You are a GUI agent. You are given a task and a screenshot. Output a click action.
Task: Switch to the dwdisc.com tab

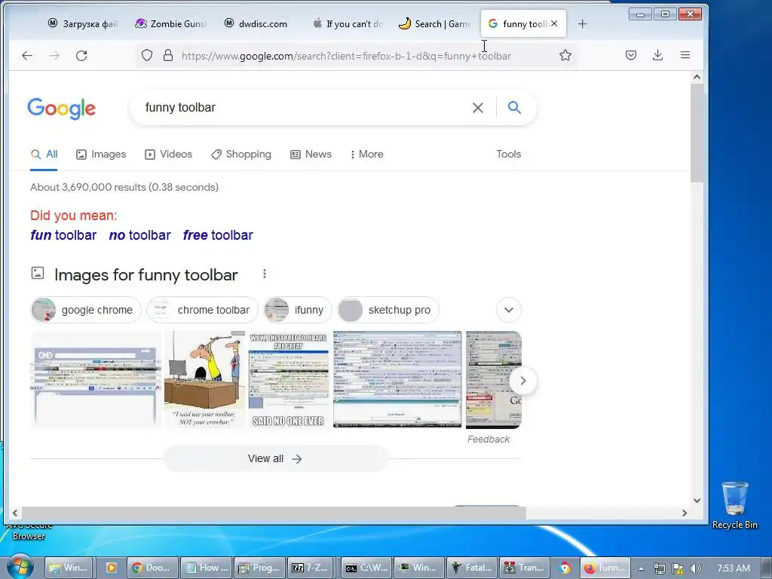point(256,23)
